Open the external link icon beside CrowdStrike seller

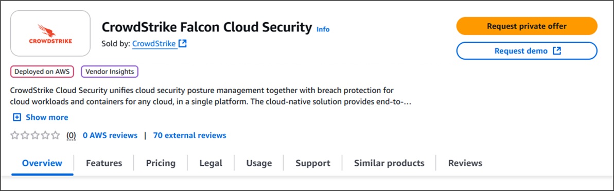(183, 43)
